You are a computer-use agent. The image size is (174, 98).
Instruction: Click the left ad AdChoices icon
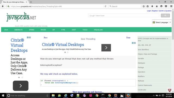click(x=28, y=38)
